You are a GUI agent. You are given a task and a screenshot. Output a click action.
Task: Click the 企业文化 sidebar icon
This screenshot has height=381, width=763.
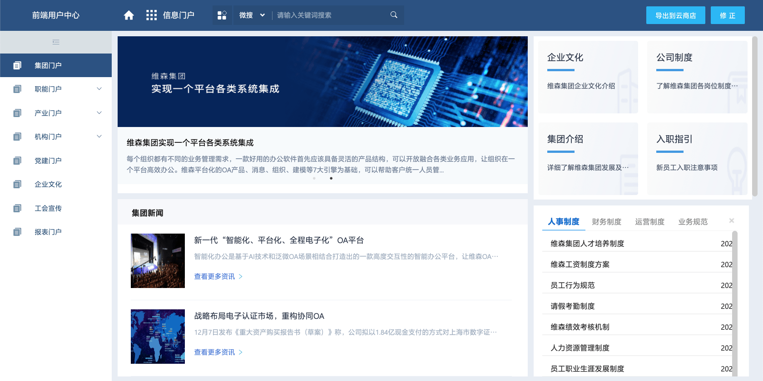[17, 184]
